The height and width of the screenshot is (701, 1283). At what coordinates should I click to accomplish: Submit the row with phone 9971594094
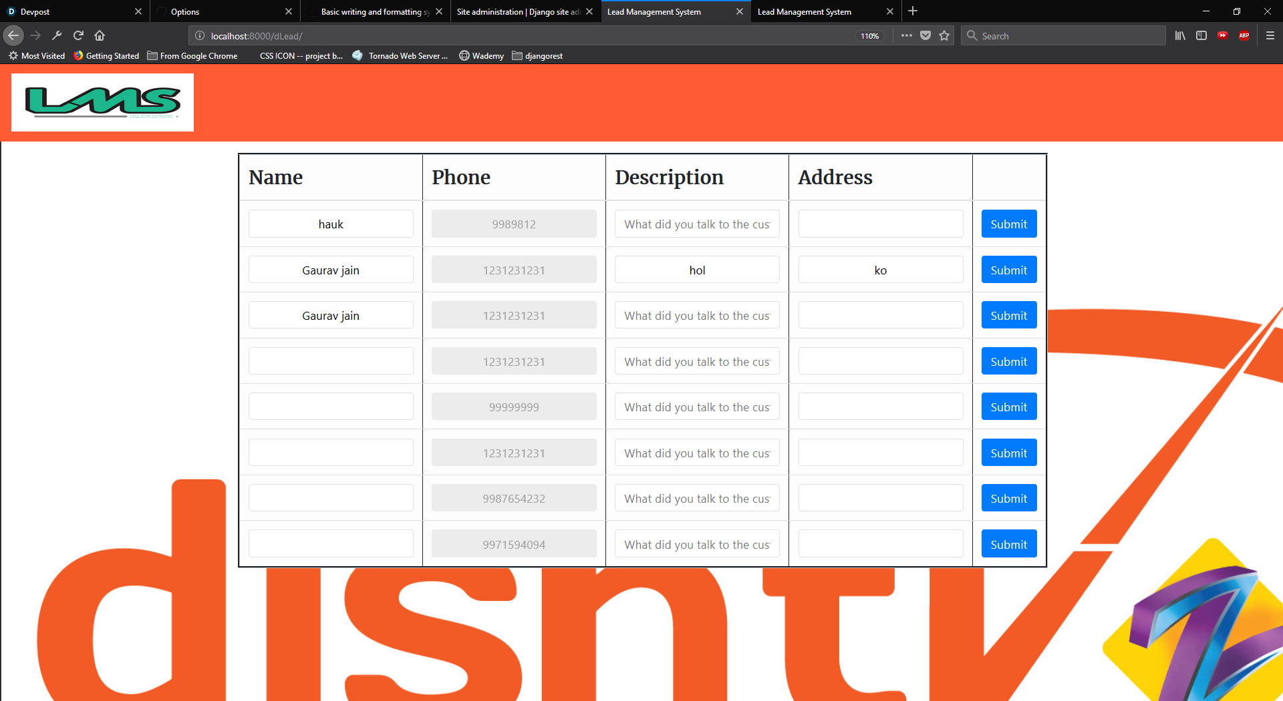tap(1009, 544)
